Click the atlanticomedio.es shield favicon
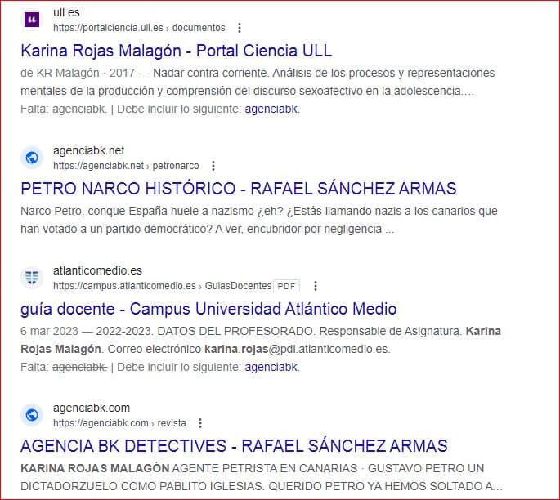Viewport: 560px width, 500px height. click(32, 277)
